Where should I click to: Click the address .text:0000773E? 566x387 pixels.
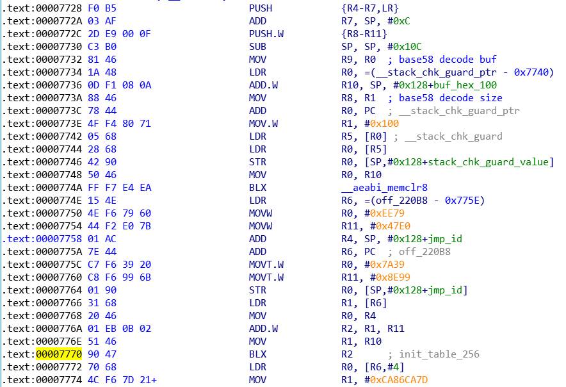click(x=42, y=124)
